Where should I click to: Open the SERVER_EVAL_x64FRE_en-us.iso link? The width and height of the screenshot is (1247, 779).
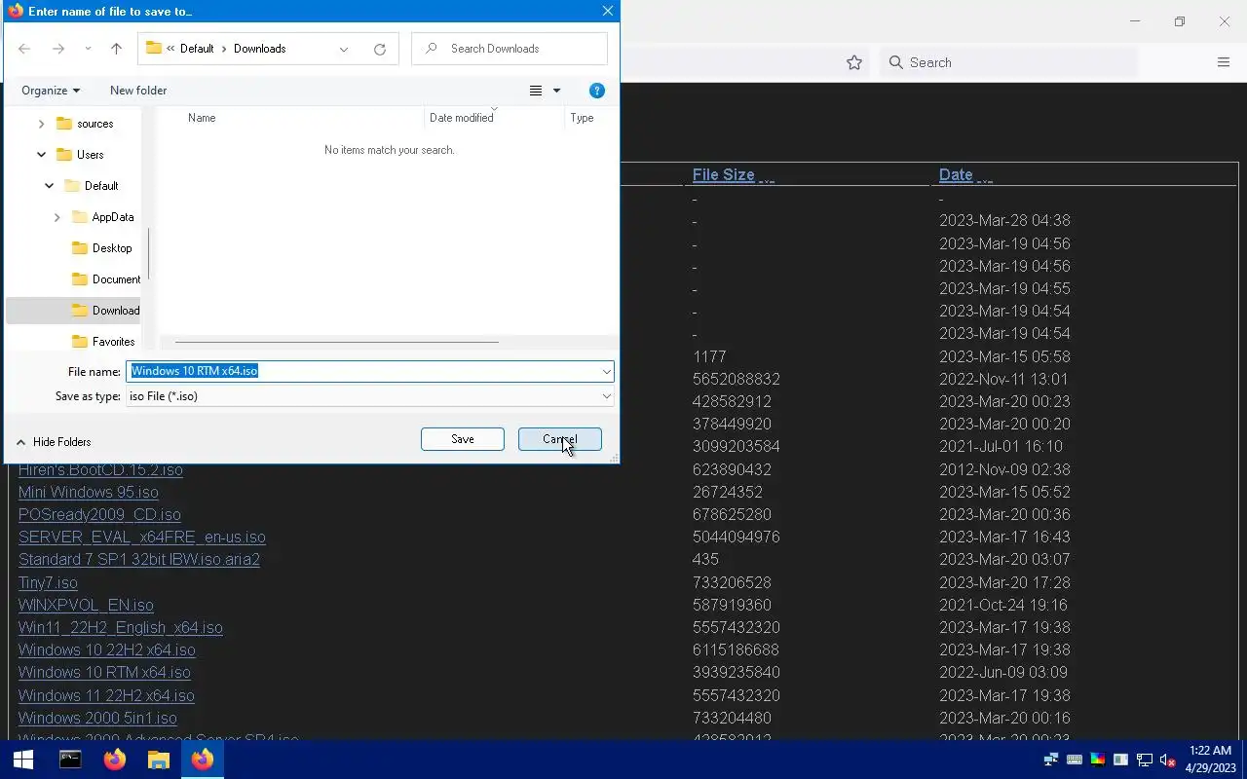point(142,538)
